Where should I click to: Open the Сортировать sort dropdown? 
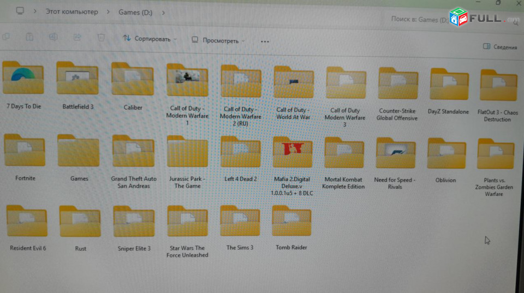pos(150,39)
